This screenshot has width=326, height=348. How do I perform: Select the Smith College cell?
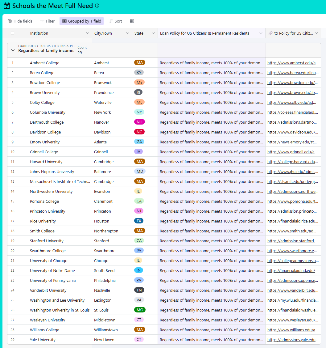point(60,231)
